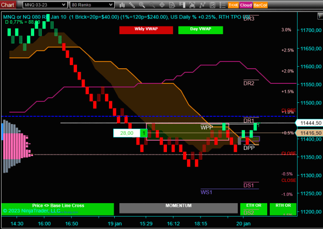The width and height of the screenshot is (323, 229).
Task: Toggle the Cloud button
Action: click(246, 5)
